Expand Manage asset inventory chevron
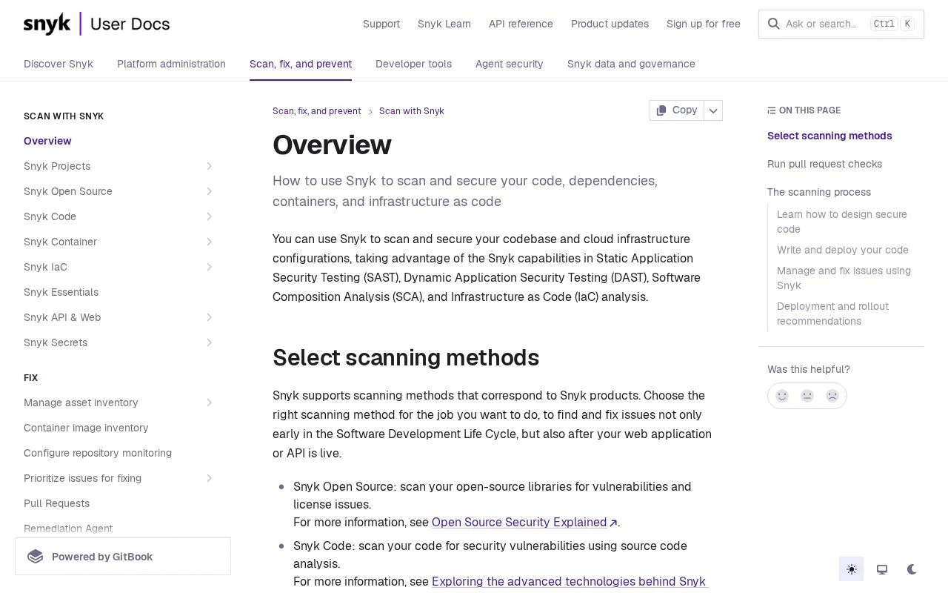Viewport: 948px width, 593px height. pos(210,402)
